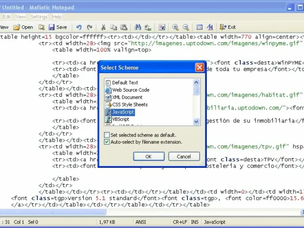Copy selection with the copy icon

pos(114,27)
